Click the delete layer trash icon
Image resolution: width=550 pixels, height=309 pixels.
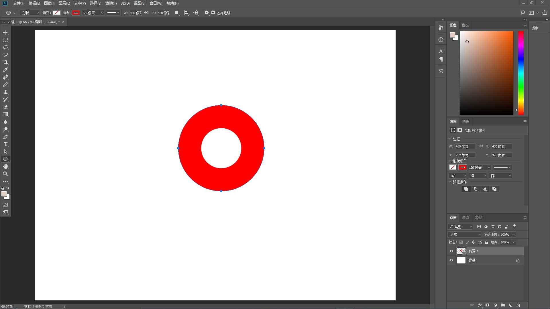click(518, 305)
